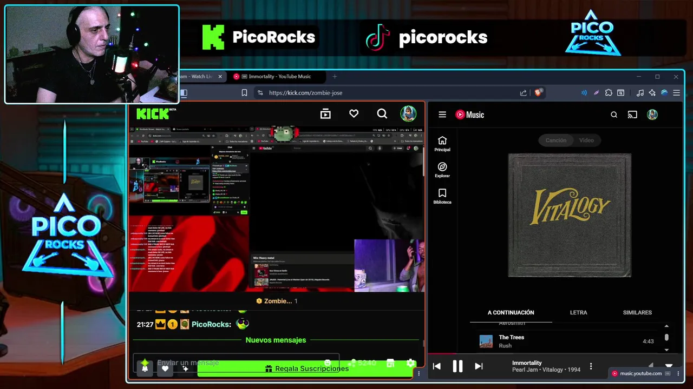Open YouTube Music hamburger menu
693x389 pixels.
tap(442, 115)
